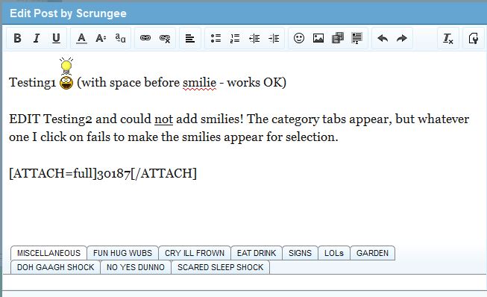Open the font size menu
Screen dimensions: 487x297
(101, 38)
